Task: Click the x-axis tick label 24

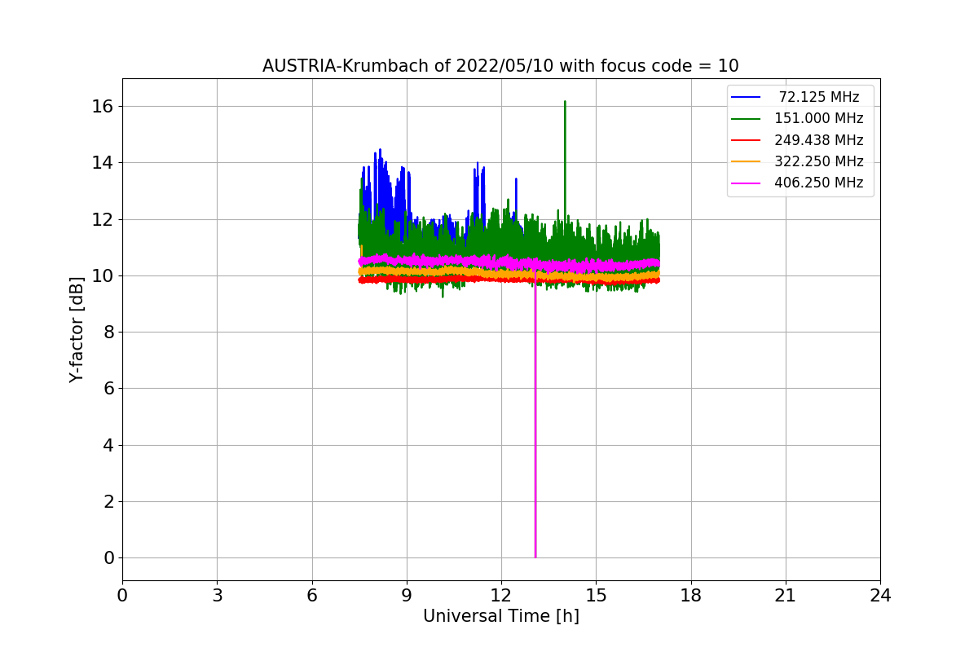Action: click(880, 596)
